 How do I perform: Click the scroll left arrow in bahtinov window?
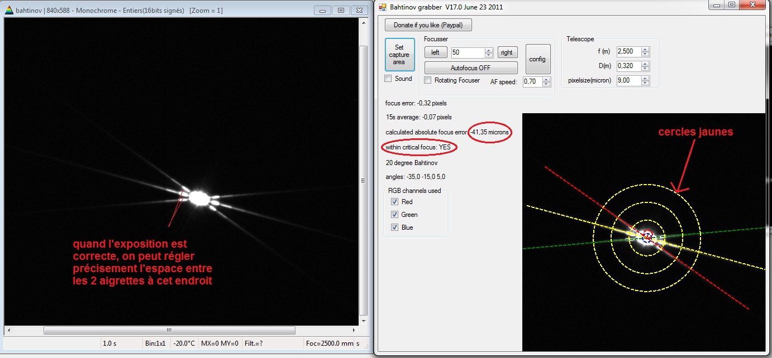tap(9, 330)
